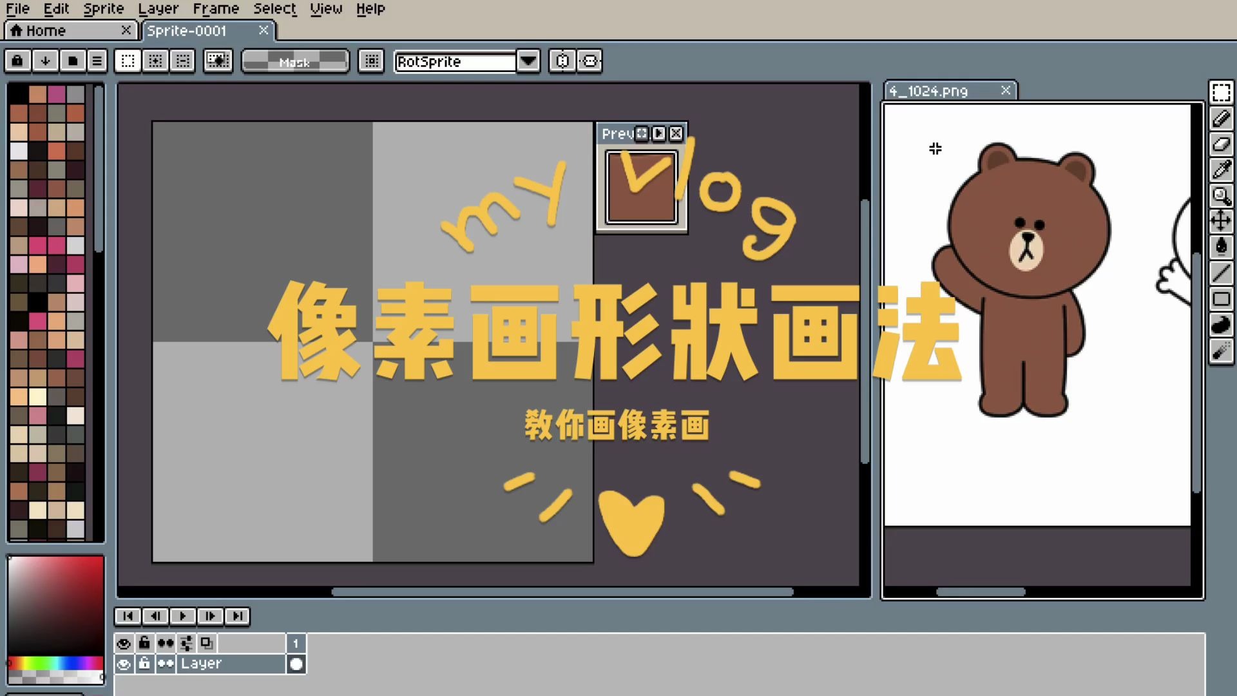Select the Eraser tool
This screenshot has width=1237, height=696.
pos(1221,144)
